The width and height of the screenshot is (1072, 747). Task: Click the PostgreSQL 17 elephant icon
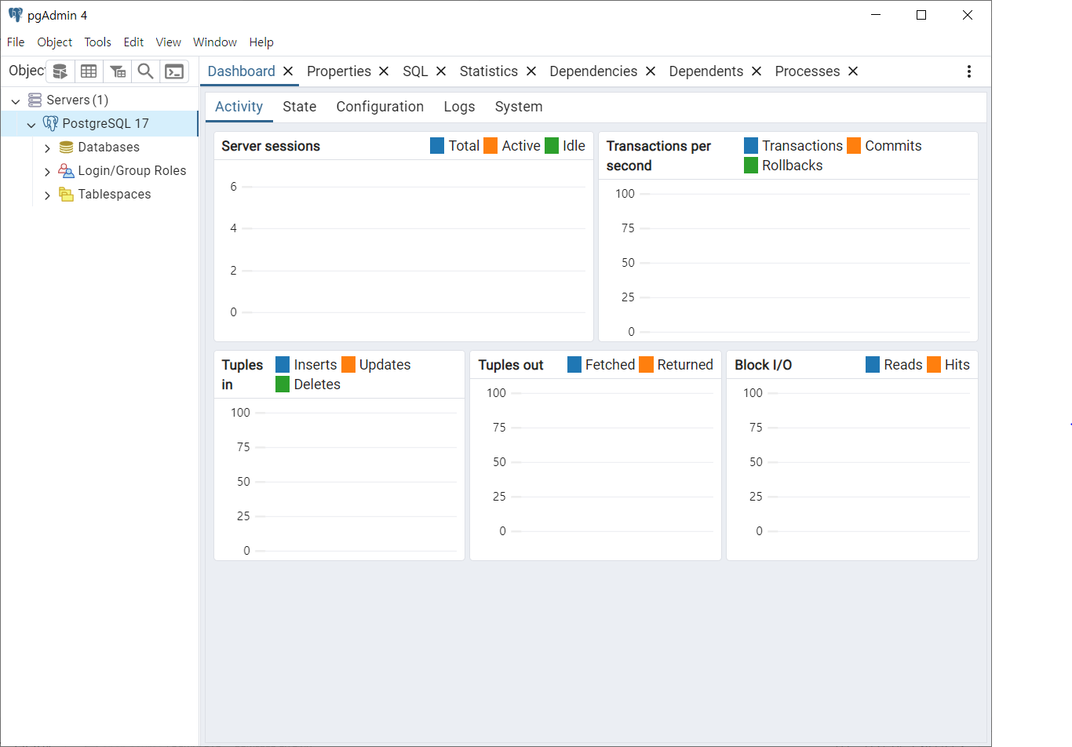point(50,123)
